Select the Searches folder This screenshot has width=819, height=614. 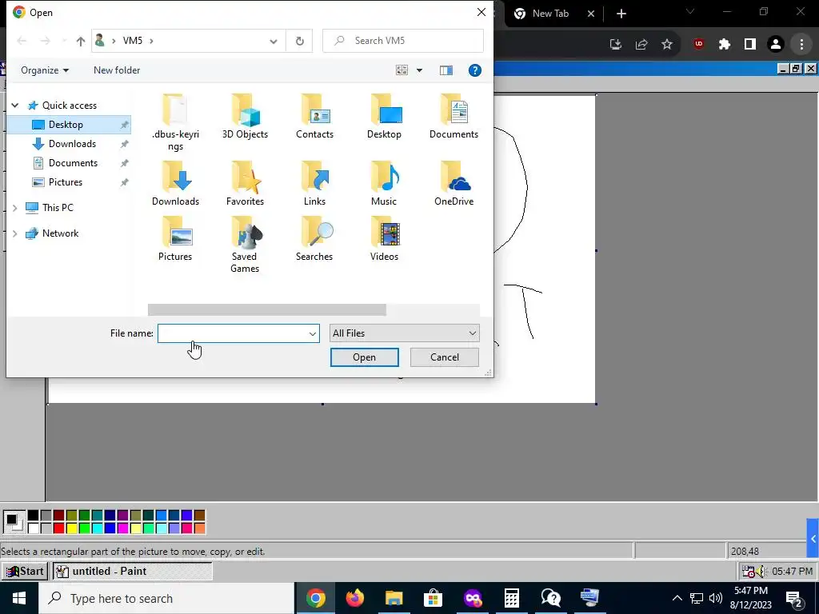[x=314, y=238]
